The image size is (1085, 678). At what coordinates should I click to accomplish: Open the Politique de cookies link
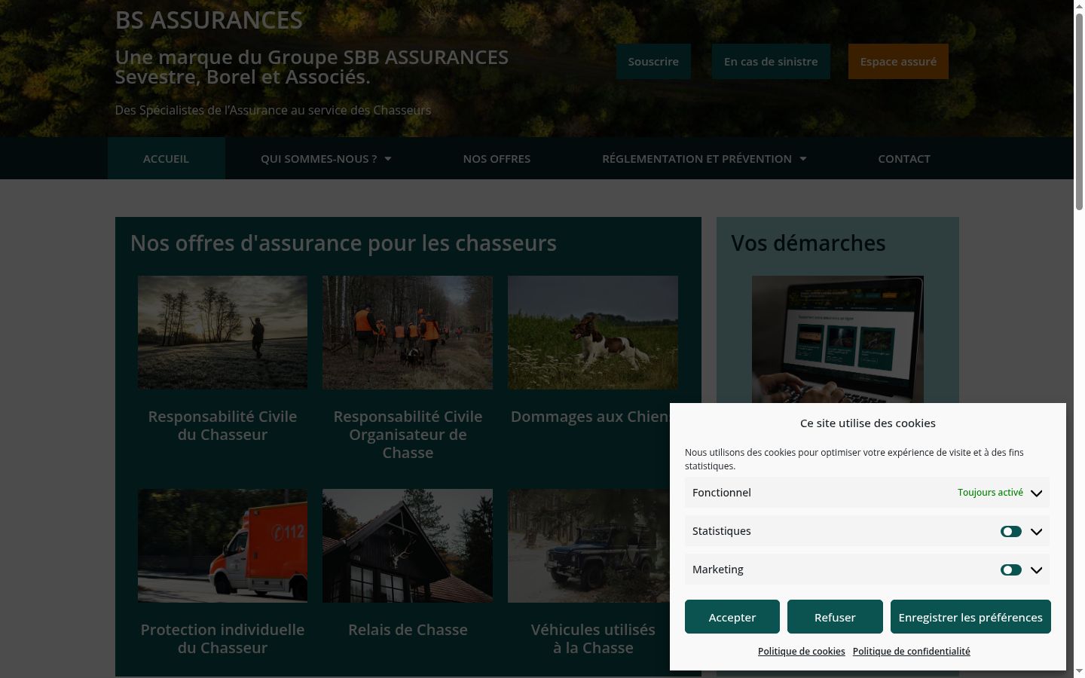[802, 652]
